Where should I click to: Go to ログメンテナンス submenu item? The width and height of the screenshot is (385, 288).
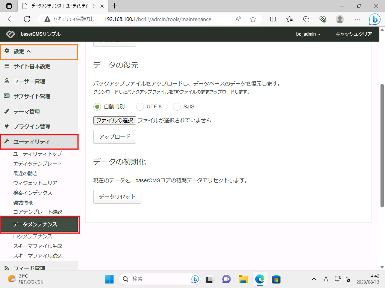click(x=33, y=237)
